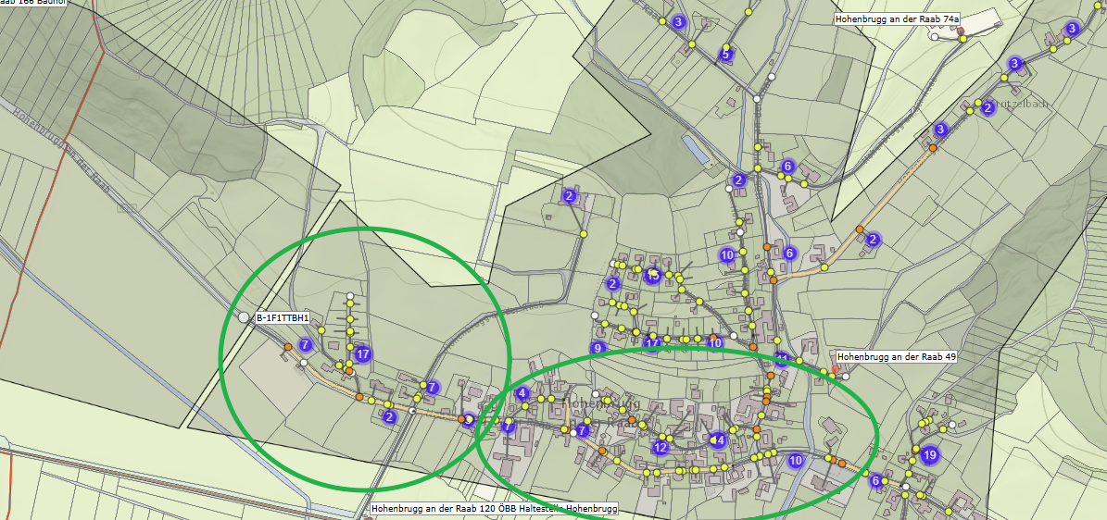Click the B-1F1TTBH1 label
This screenshot has height=520, width=1107.
(283, 318)
